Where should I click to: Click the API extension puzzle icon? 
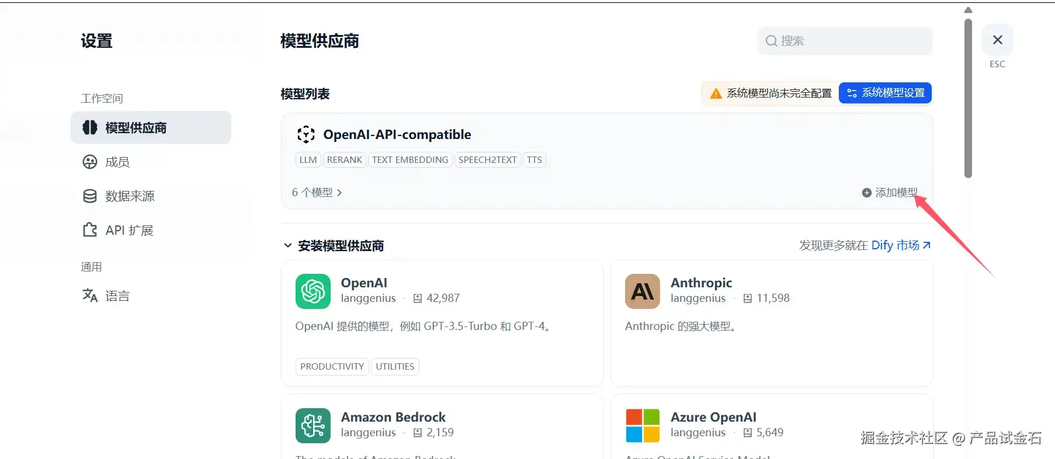(90, 230)
